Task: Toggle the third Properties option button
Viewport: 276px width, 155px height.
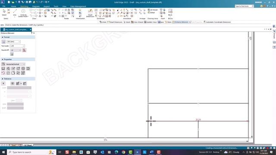Action: pyautogui.click(x=13, y=68)
